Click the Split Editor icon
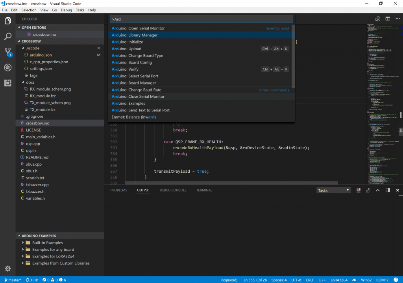This screenshot has height=283, width=403. (x=388, y=18)
